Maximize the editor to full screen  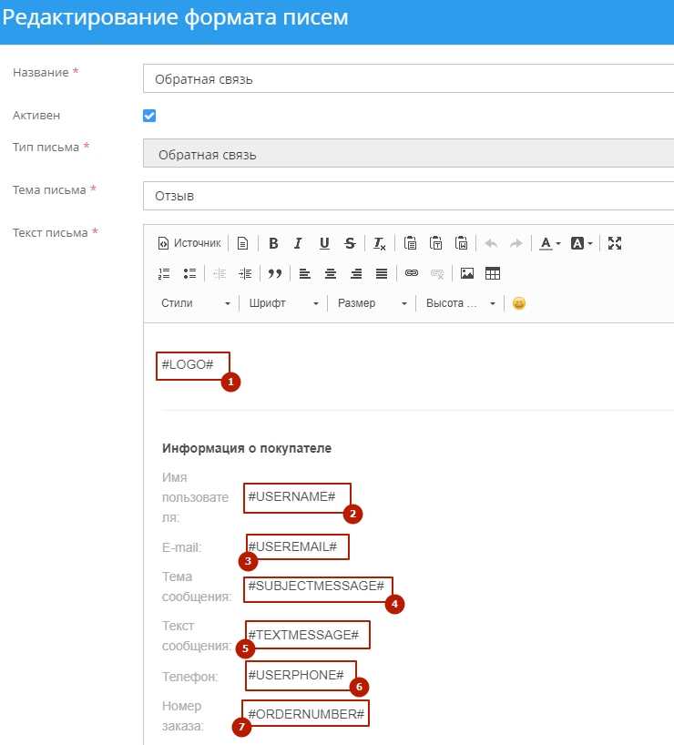(x=615, y=243)
